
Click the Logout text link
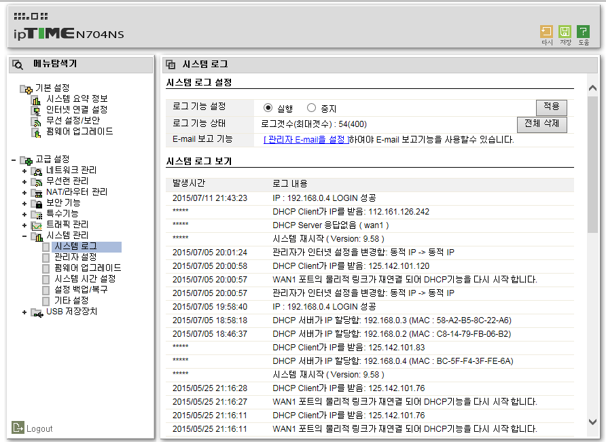(39, 428)
